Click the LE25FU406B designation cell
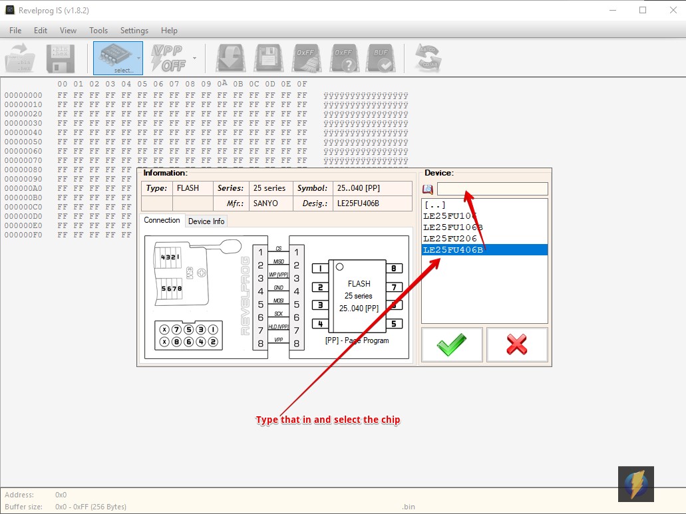The width and height of the screenshot is (686, 514). coord(373,203)
